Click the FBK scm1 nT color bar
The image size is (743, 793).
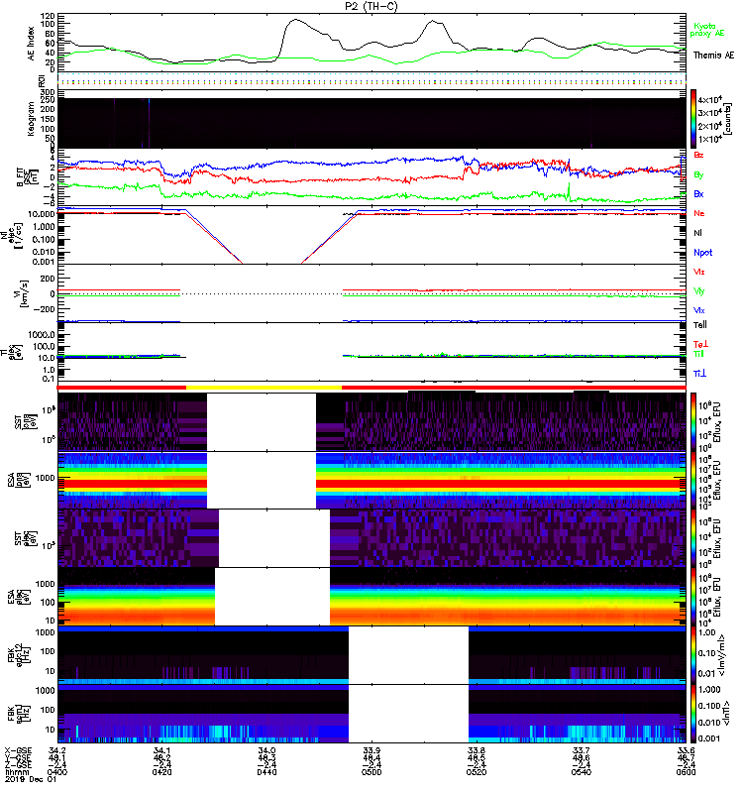(693, 714)
